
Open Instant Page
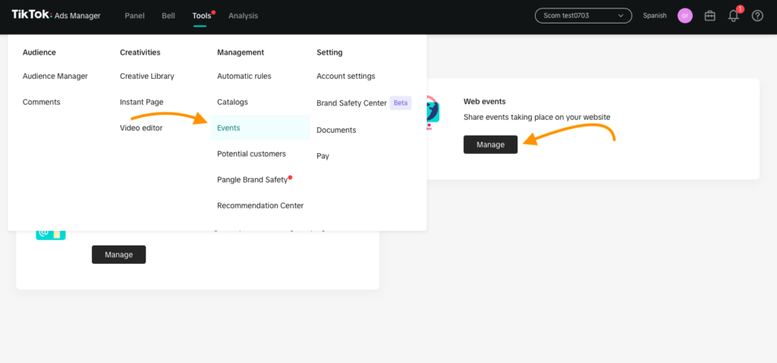pos(142,102)
